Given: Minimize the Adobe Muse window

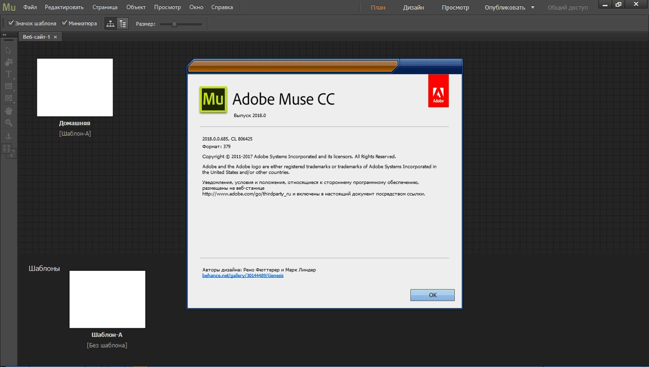Looking at the screenshot, I should [x=606, y=4].
